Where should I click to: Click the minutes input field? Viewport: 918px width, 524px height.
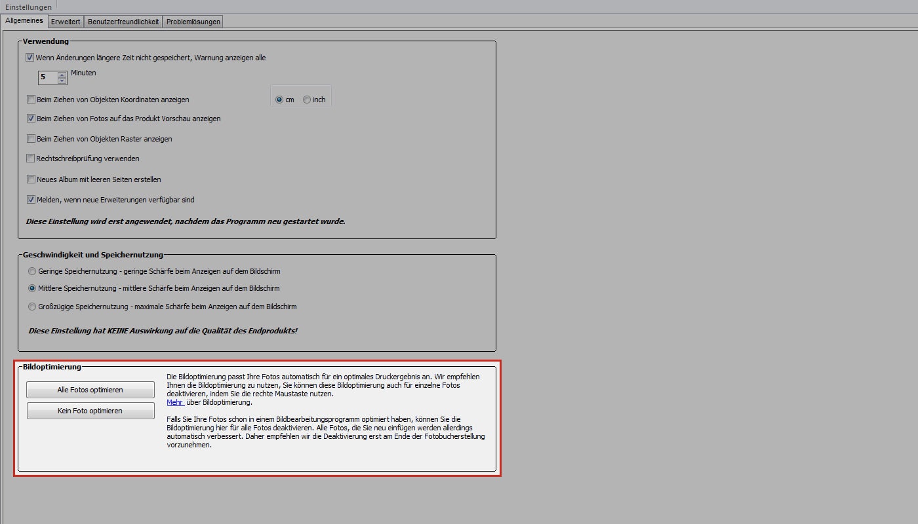48,77
